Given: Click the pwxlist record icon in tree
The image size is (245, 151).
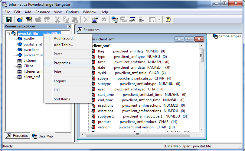Looking at the screenshot, I should [x=20, y=39].
